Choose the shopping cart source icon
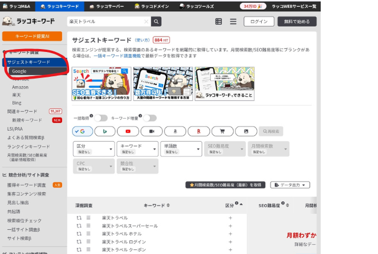 pyautogui.click(x=222, y=131)
